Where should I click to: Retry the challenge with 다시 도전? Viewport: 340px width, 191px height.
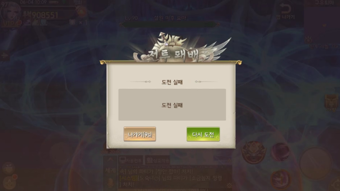203,134
